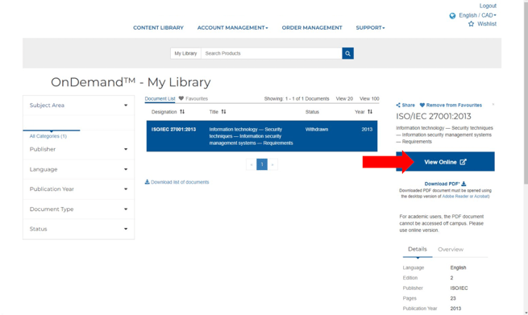
Task: Open Adobe Reader or Acrobat link
Action: pos(466,197)
